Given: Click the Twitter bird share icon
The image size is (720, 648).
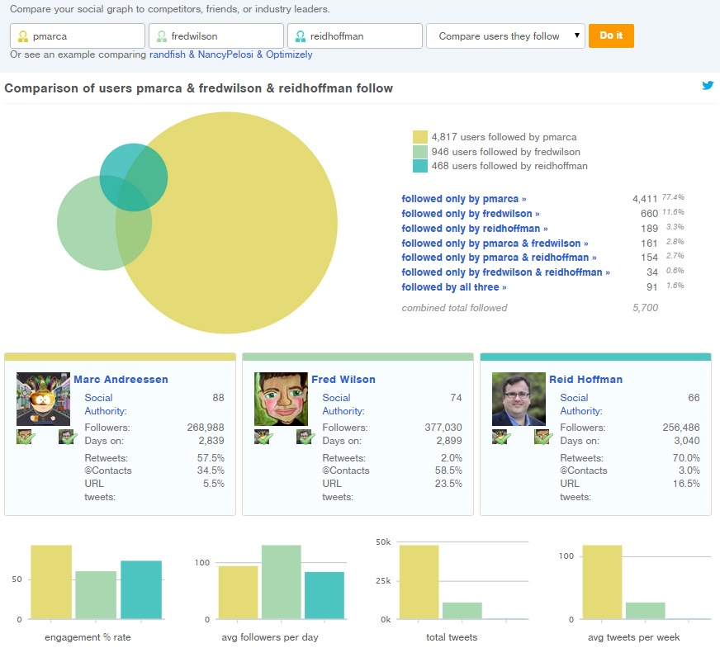Looking at the screenshot, I should point(708,85).
